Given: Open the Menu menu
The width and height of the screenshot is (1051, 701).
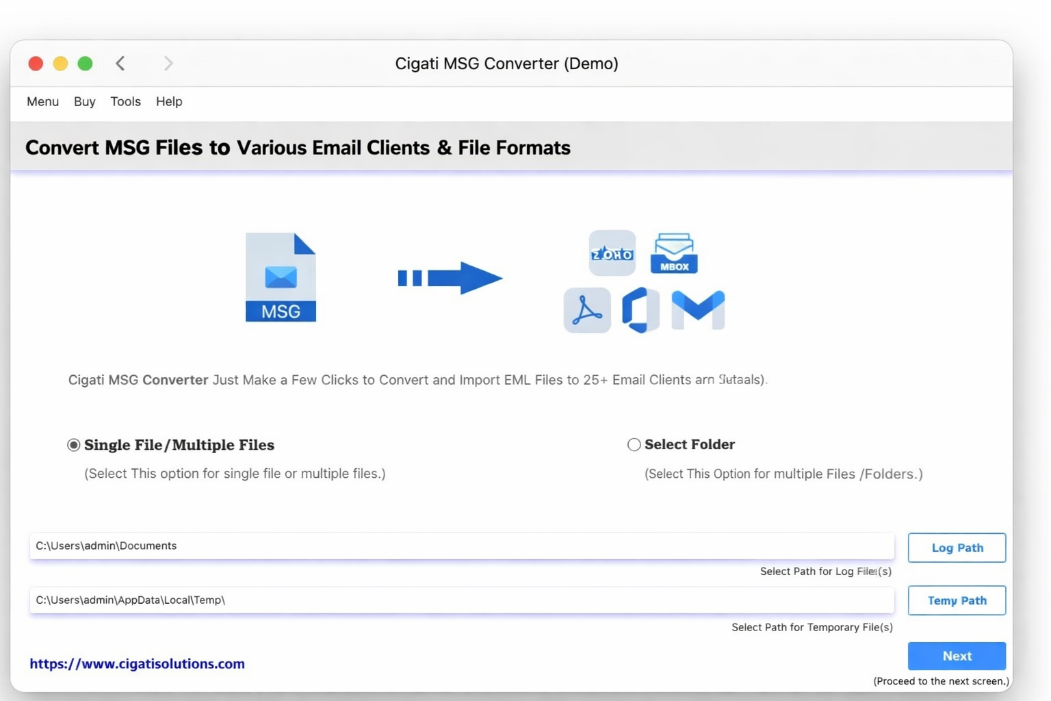Looking at the screenshot, I should point(42,101).
